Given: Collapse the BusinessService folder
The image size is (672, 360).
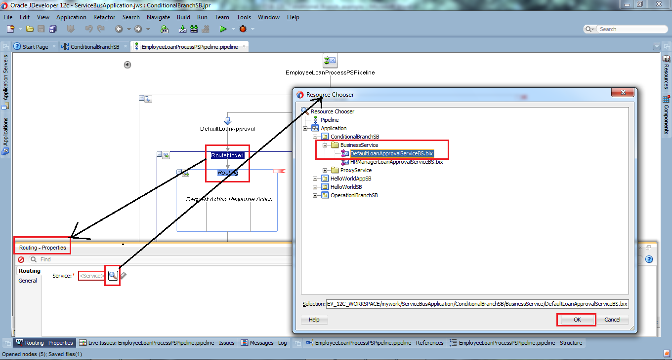Looking at the screenshot, I should click(325, 145).
